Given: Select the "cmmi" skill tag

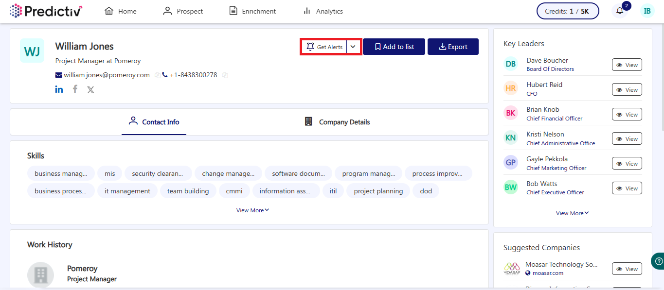Looking at the screenshot, I should (234, 191).
